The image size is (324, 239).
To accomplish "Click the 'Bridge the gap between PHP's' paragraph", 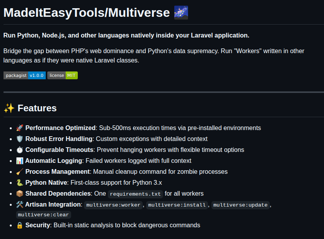I will (154, 56).
